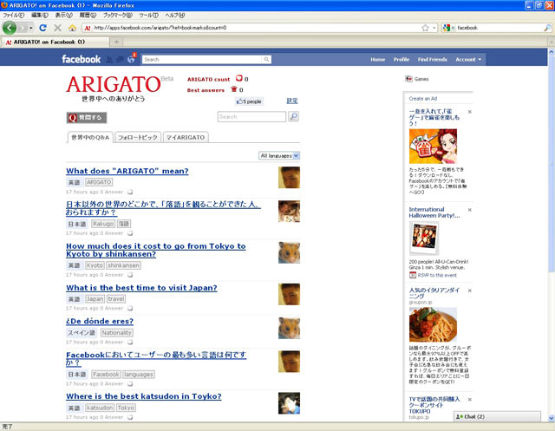Expand the Account dropdown menu
555x431 pixels.
[x=468, y=60]
